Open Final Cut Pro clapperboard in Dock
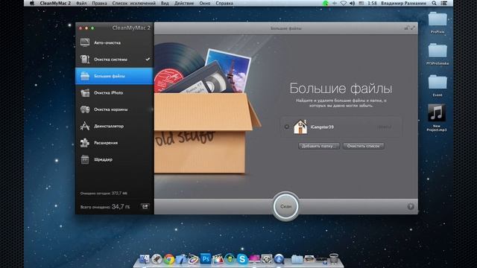 click(218, 259)
